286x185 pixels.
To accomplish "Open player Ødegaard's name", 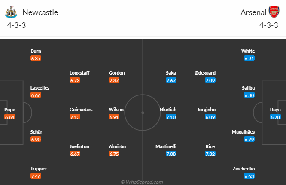I will [205, 73].
